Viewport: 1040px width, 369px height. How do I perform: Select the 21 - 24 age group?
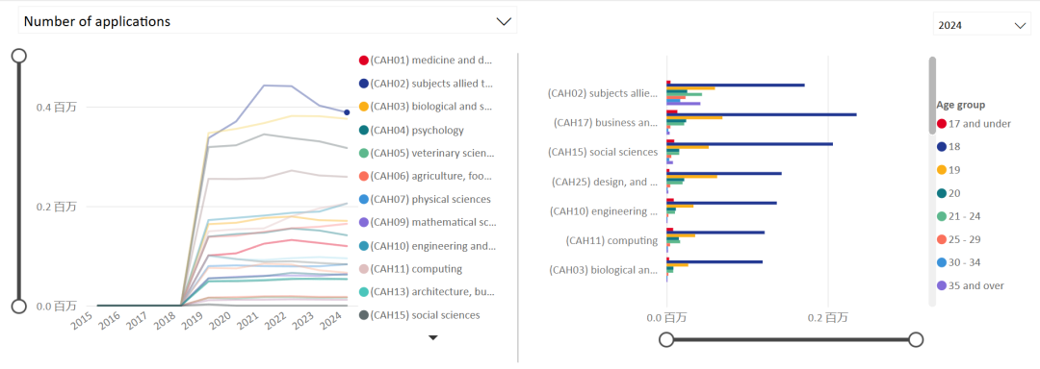(960, 216)
